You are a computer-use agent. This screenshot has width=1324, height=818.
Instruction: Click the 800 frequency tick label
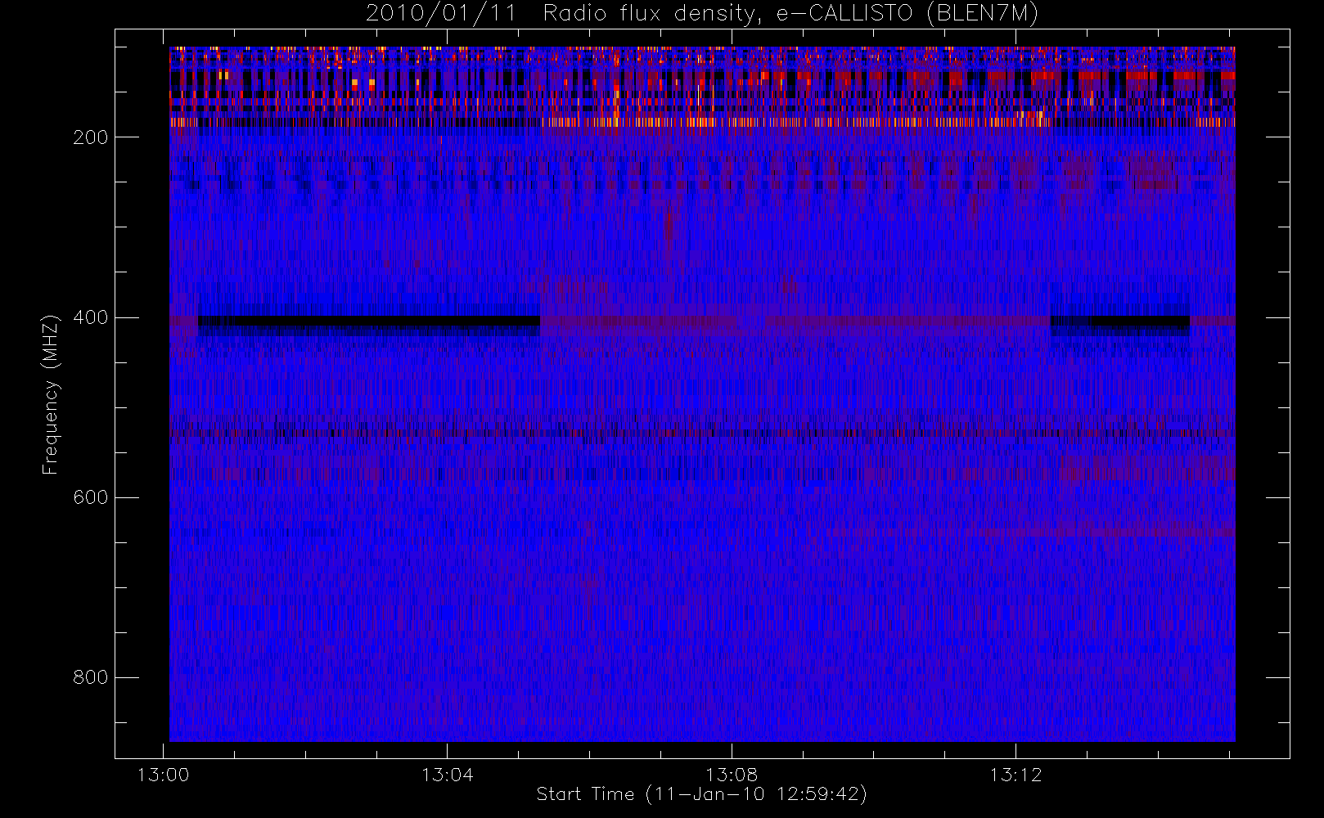90,677
